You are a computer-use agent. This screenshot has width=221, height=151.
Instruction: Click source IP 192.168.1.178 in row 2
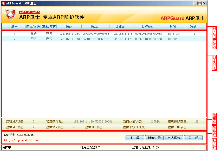(x=69, y=39)
